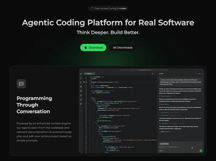This screenshot has height=161, width=216.
Task: Click the Think Deeper. Build Better. subtitle
Action: (108, 33)
